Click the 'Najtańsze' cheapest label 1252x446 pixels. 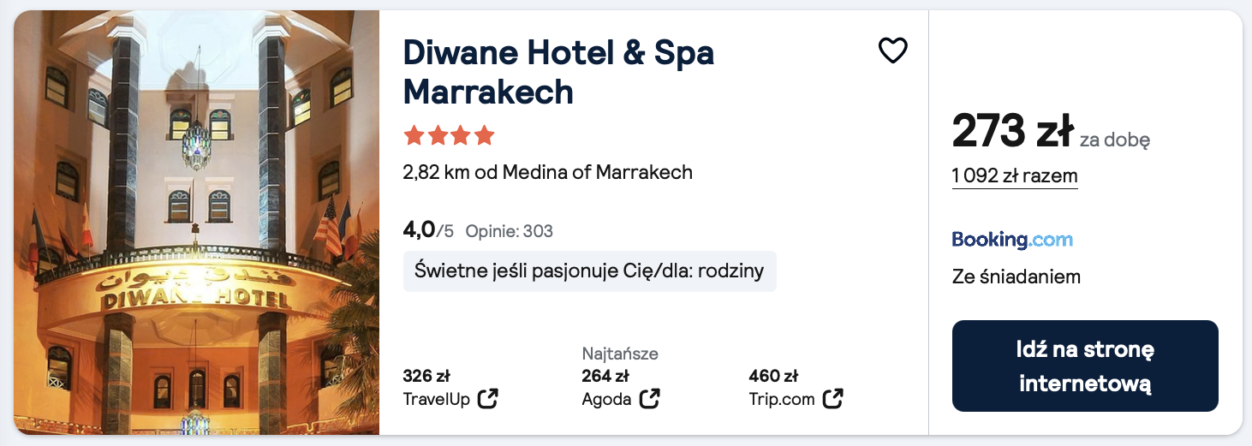620,354
